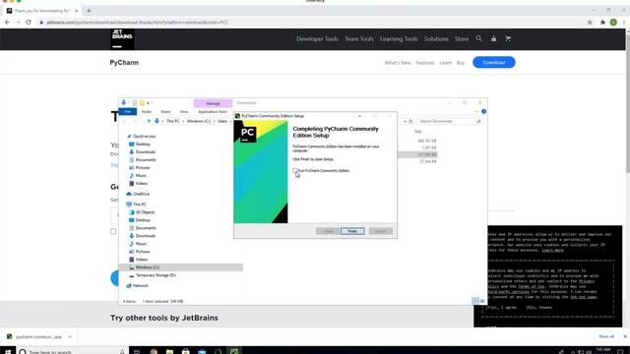
Task: Open Features link on PyCharm page
Action: [425, 63]
